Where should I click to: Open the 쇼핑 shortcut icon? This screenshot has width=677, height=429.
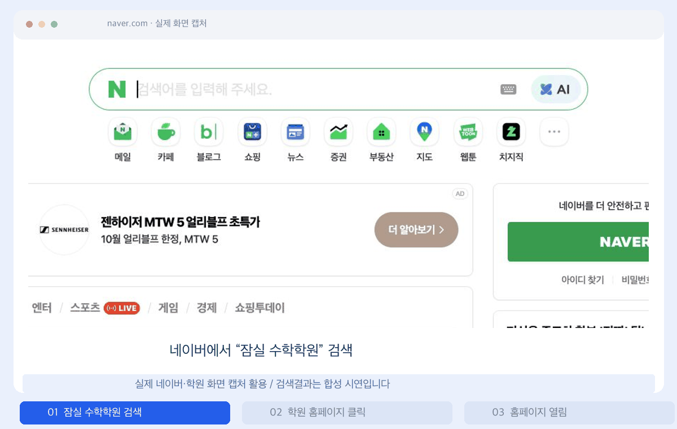(252, 132)
